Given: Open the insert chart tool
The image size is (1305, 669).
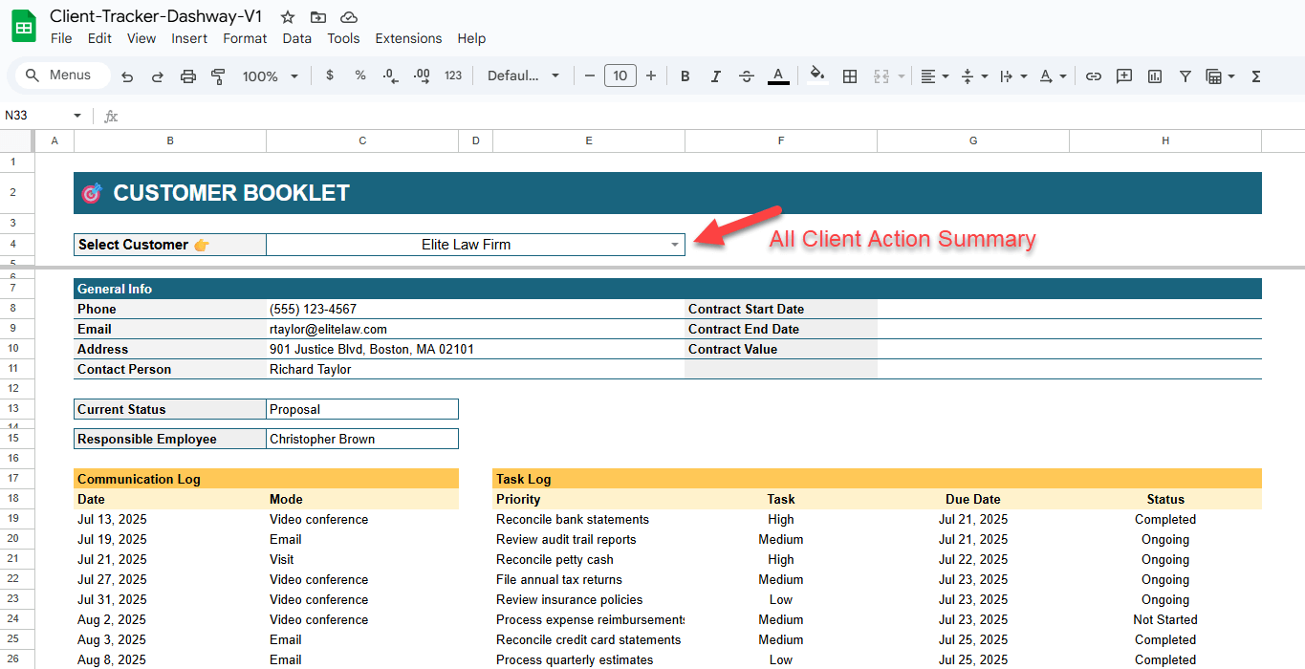Looking at the screenshot, I should pyautogui.click(x=1154, y=76).
